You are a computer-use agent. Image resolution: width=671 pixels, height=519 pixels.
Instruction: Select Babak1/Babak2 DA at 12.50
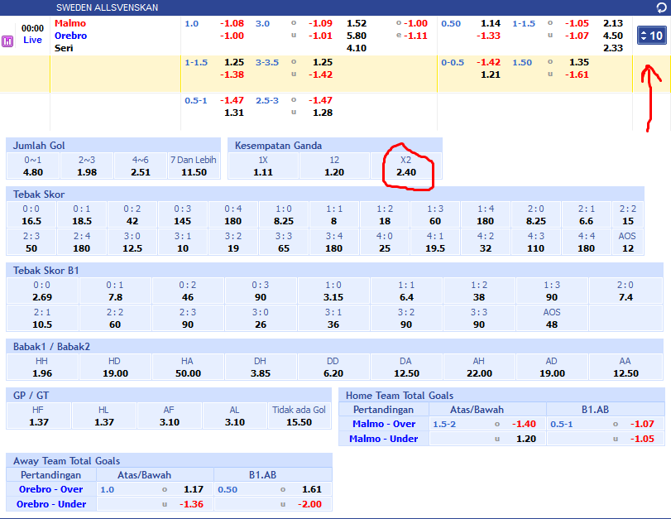pyautogui.click(x=406, y=373)
